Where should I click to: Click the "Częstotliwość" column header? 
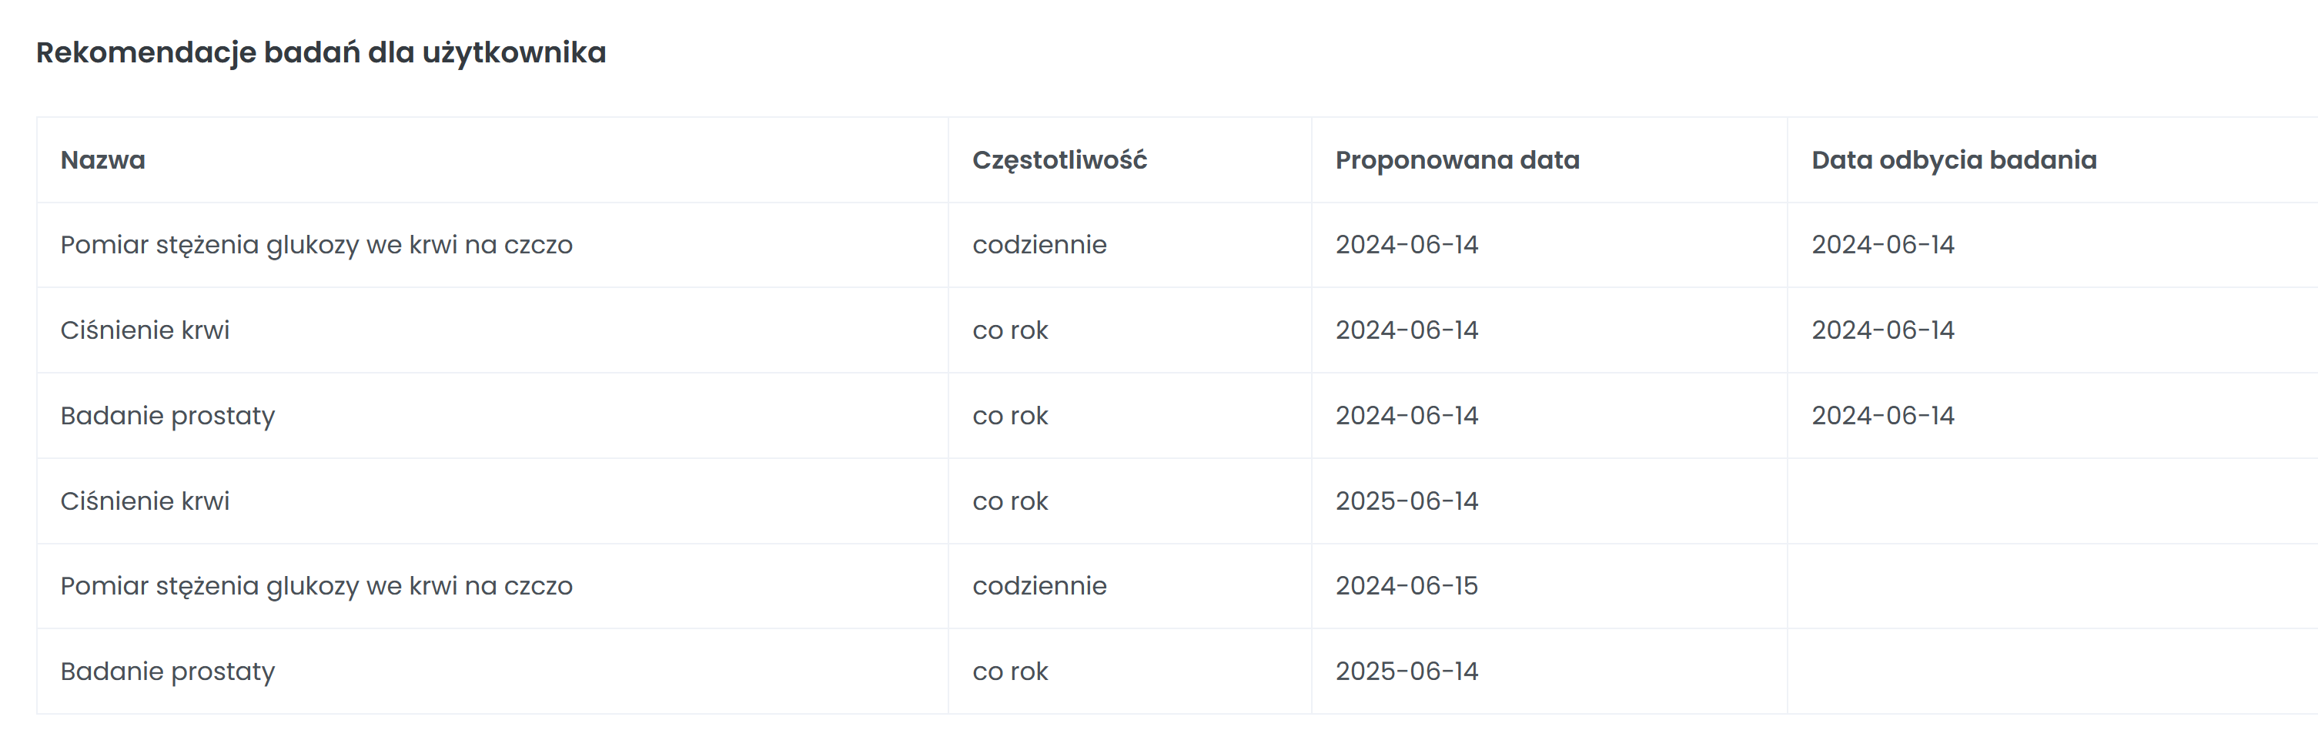pos(1059,160)
